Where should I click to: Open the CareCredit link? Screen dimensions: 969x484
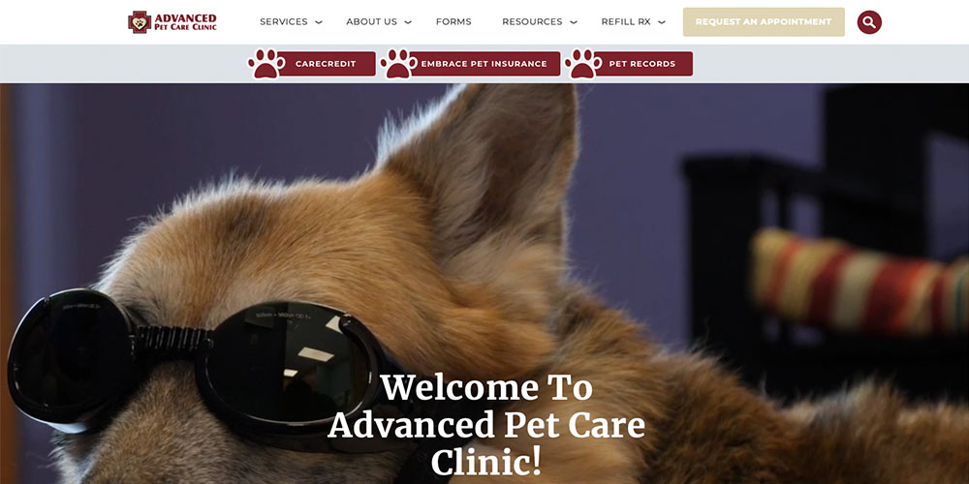326,64
